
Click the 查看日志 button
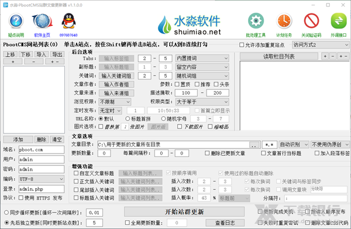[x=225, y=223]
